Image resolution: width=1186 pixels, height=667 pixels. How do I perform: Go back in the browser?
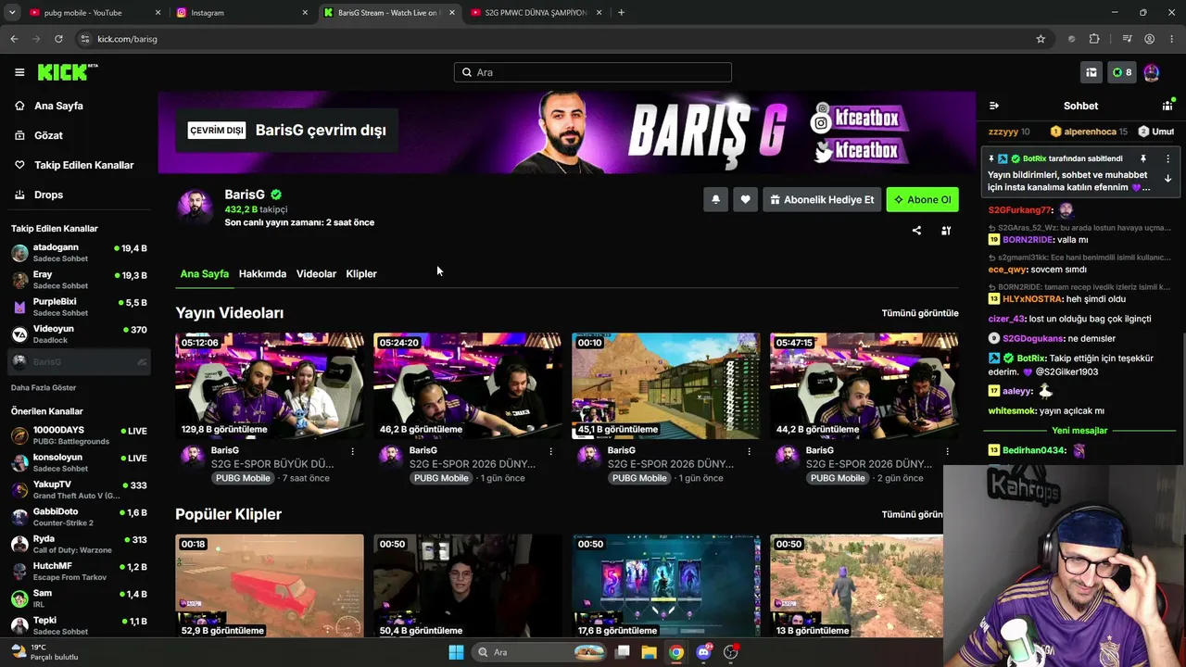(14, 39)
